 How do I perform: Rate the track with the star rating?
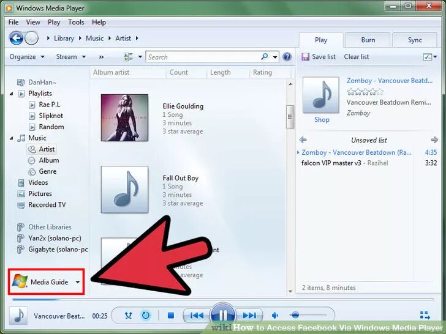[x=365, y=92]
